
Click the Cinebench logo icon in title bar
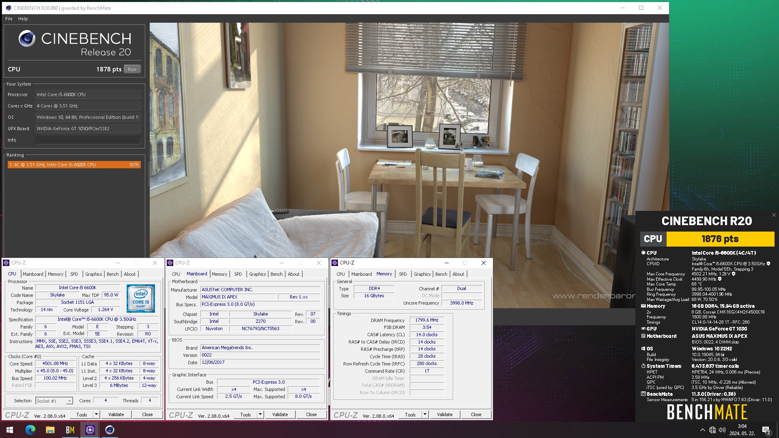9,8
